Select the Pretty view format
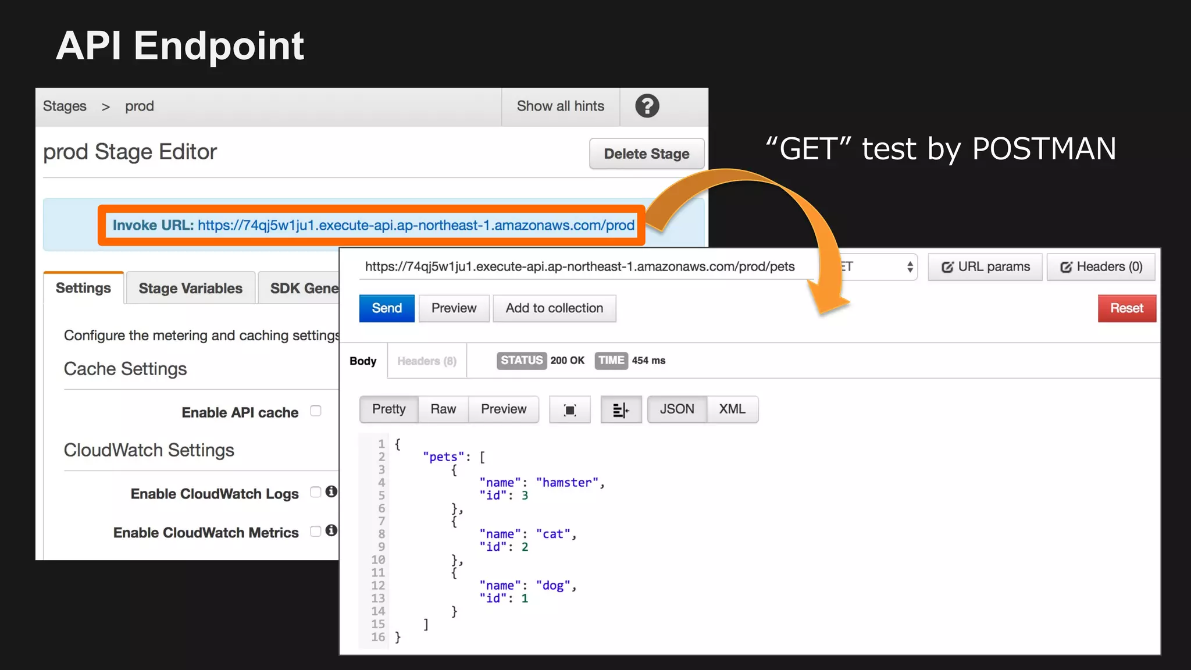This screenshot has height=670, width=1191. point(388,409)
